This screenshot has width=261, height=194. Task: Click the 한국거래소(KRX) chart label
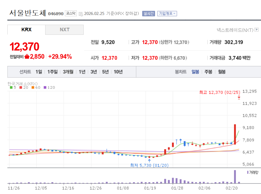tap(22, 84)
